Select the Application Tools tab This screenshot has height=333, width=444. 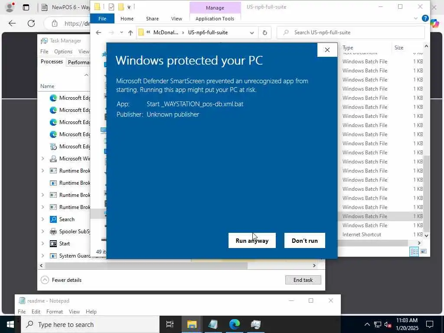[x=215, y=19]
